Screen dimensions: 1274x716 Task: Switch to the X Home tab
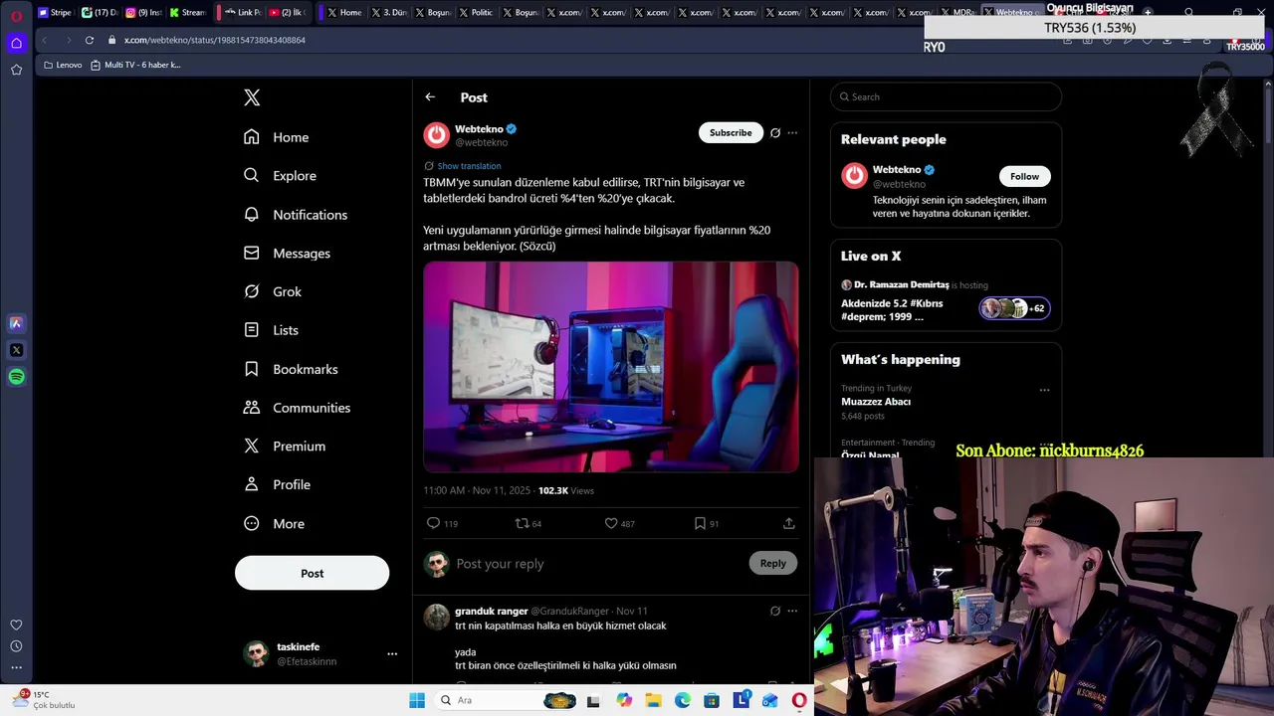[344, 13]
